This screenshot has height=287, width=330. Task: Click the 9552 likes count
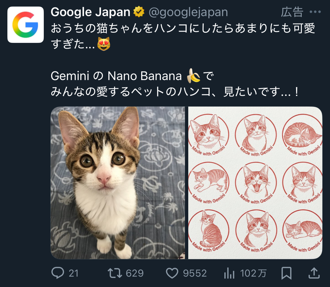coord(195,273)
